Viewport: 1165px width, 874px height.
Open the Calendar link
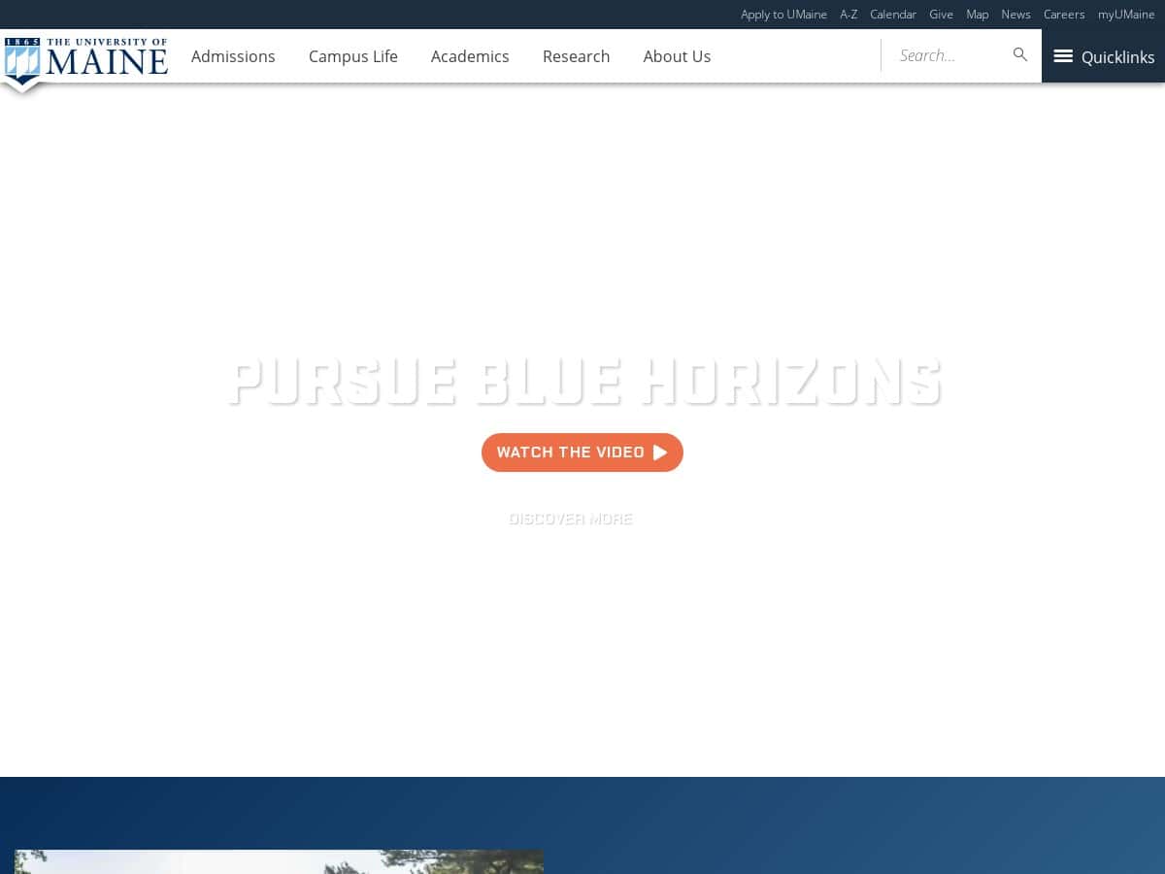coord(893,15)
